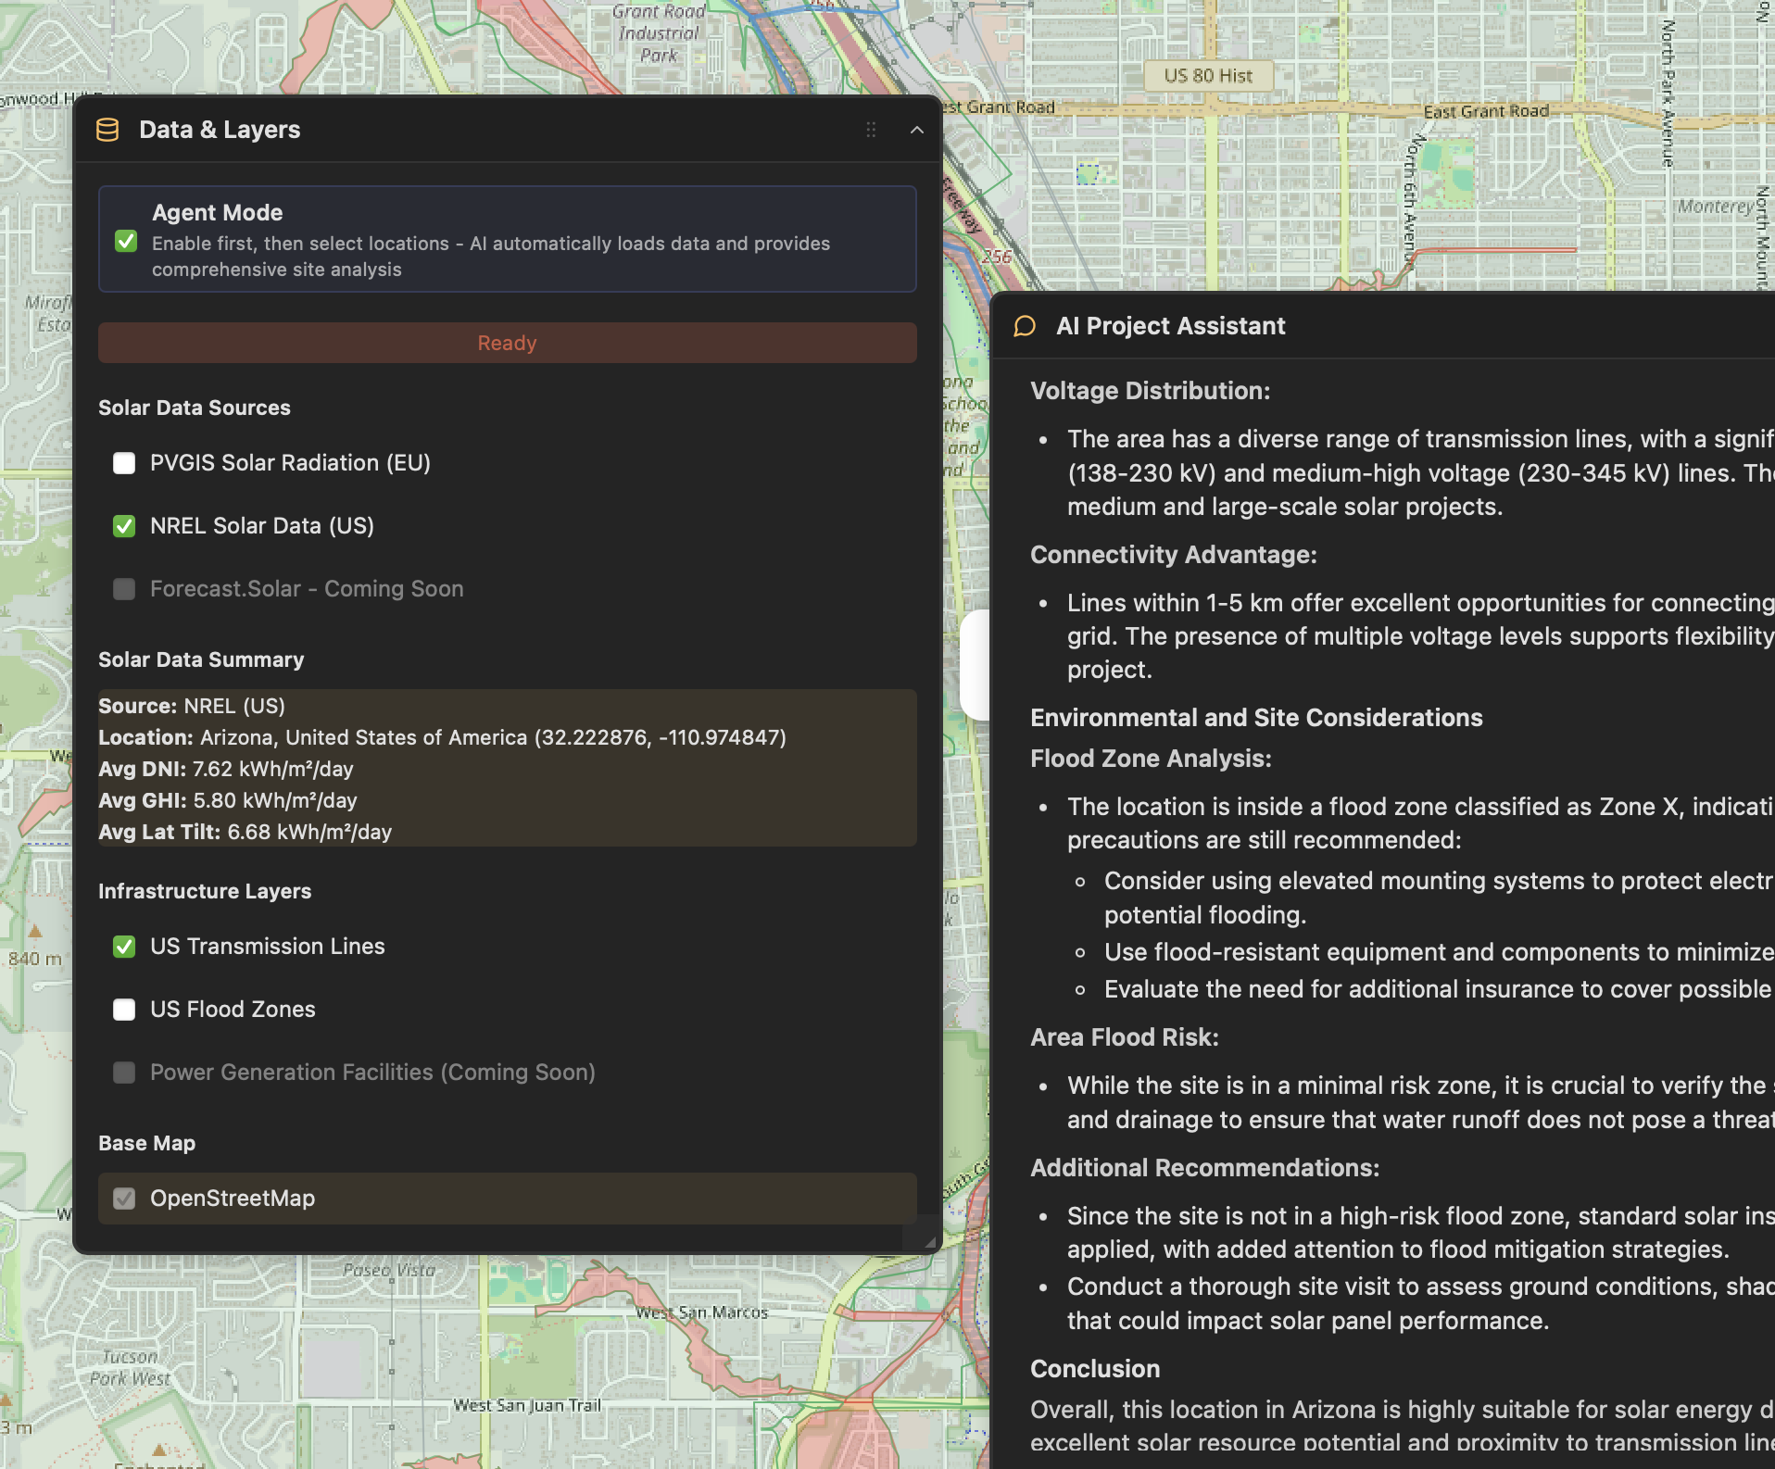
Task: Click the Solar Data Summary info box
Action: tap(507, 768)
